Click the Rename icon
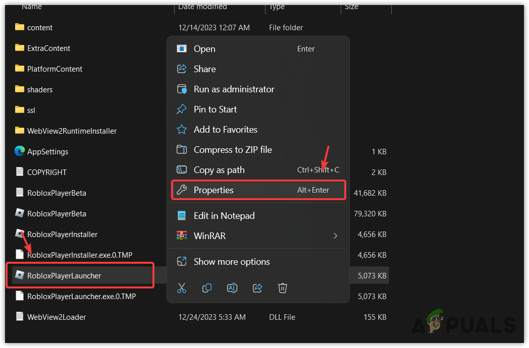Screen dimensions: 529x348 coord(232,288)
